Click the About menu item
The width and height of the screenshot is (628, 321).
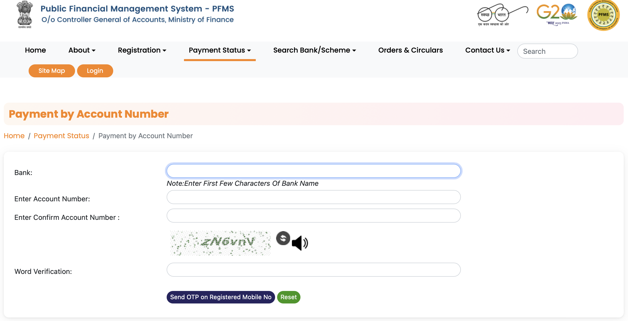[82, 50]
